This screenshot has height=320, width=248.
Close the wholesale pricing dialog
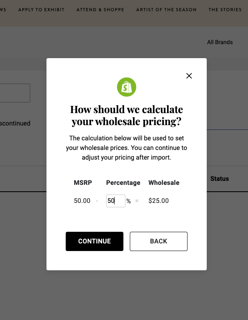pyautogui.click(x=189, y=76)
